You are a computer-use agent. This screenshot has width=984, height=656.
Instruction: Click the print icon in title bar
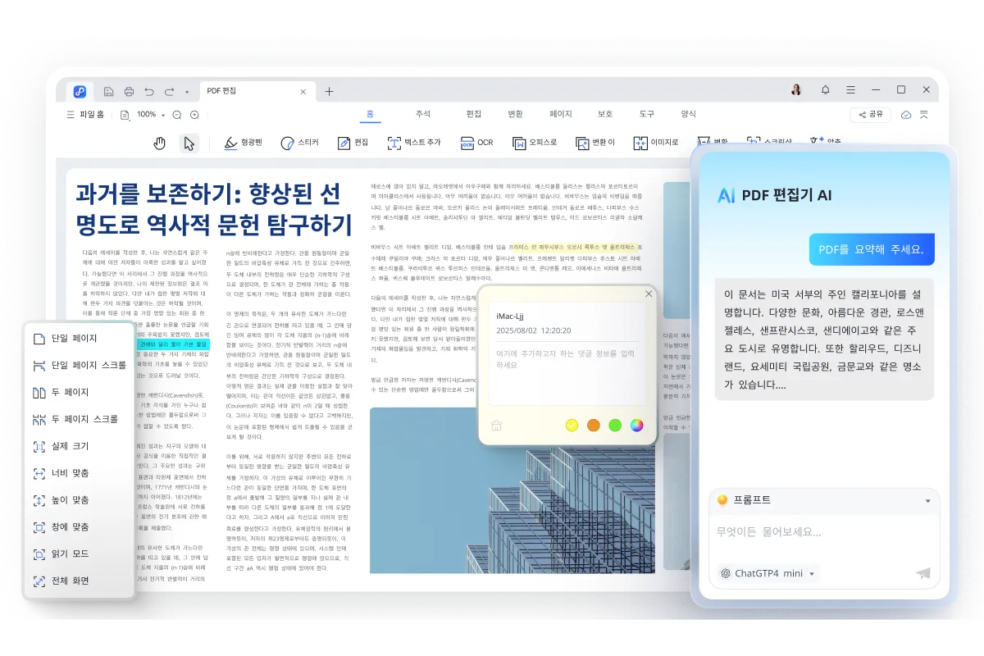[129, 91]
